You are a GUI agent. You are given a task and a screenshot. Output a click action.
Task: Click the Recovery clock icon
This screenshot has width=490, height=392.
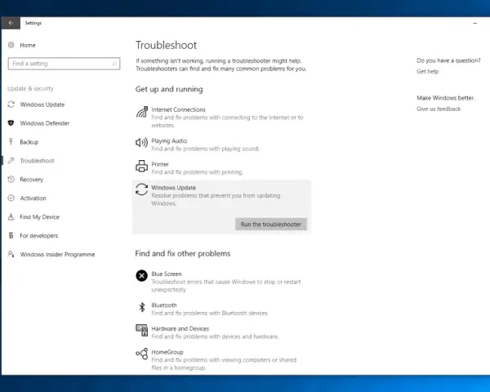tap(11, 180)
